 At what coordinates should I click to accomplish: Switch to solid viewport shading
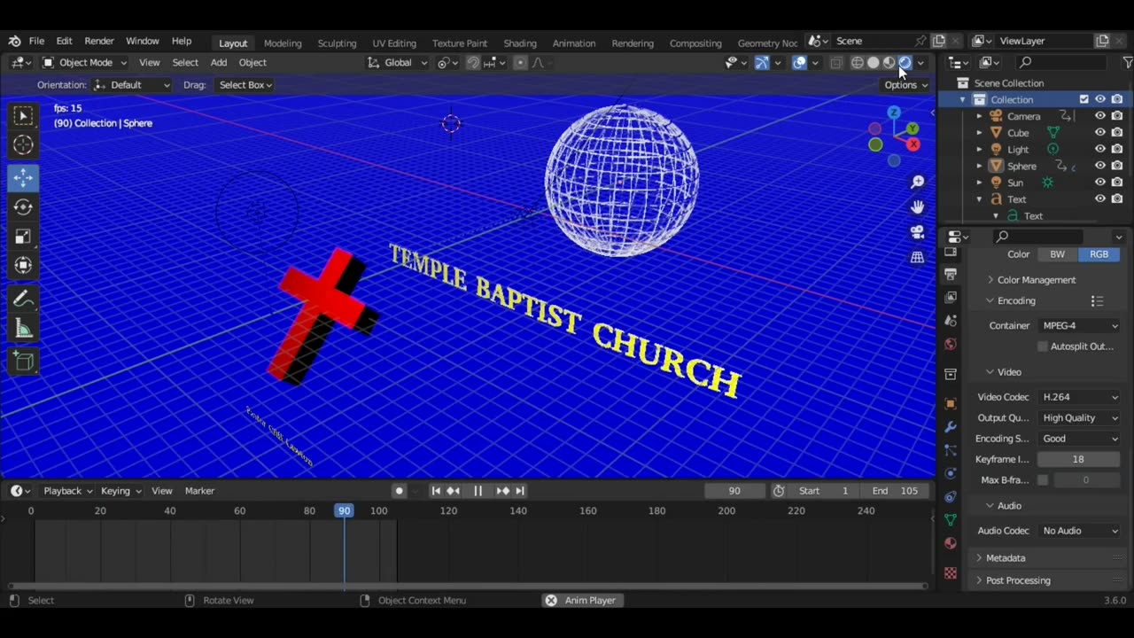click(873, 63)
